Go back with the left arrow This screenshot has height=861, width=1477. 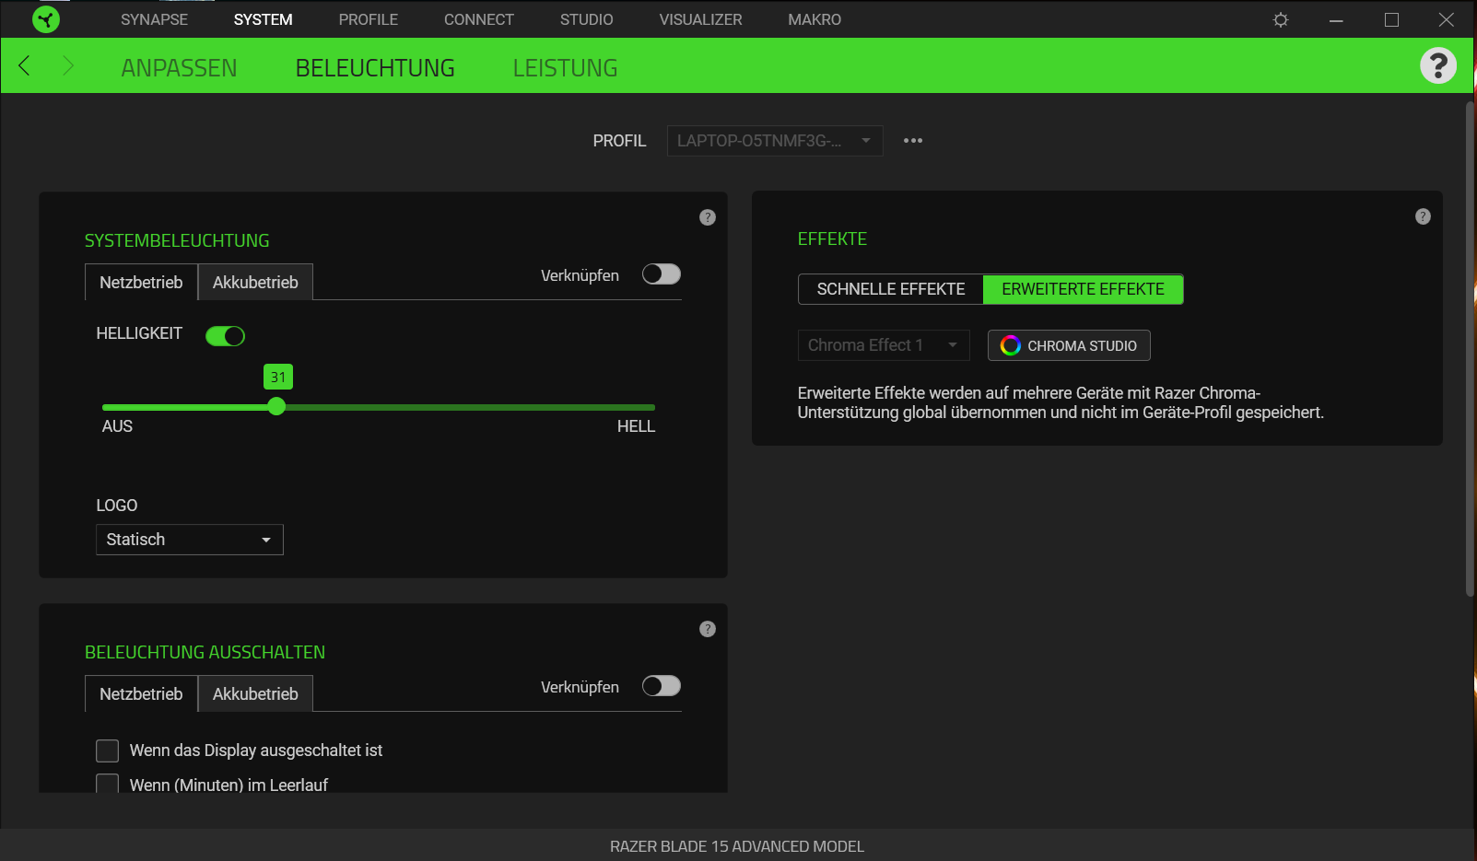[25, 65]
